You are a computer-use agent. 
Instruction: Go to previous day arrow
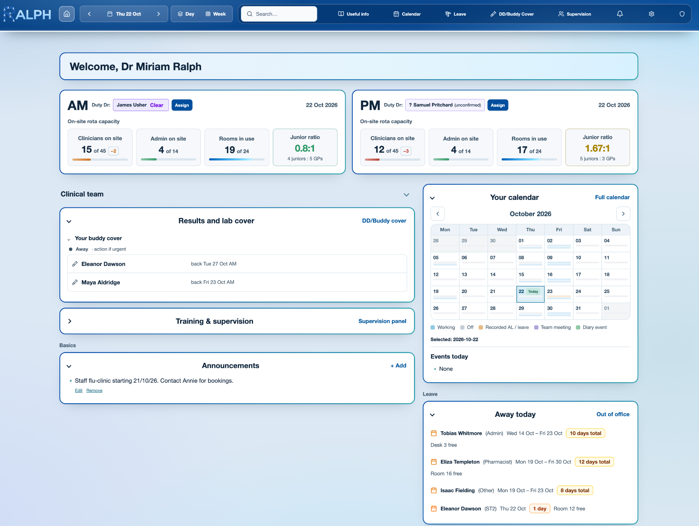89,14
